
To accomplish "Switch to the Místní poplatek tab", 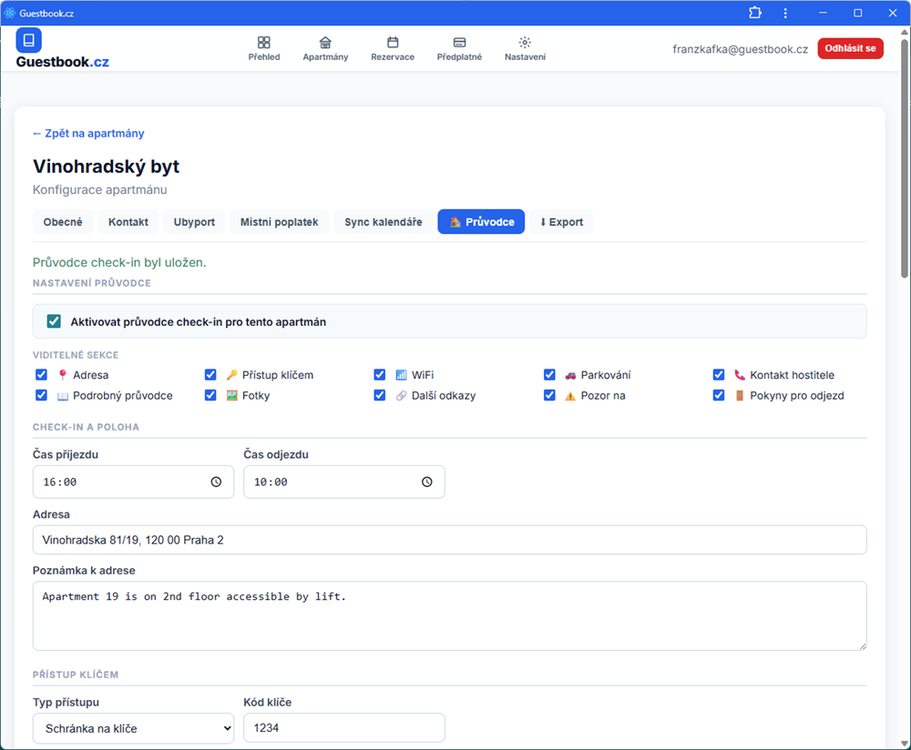I will (279, 222).
